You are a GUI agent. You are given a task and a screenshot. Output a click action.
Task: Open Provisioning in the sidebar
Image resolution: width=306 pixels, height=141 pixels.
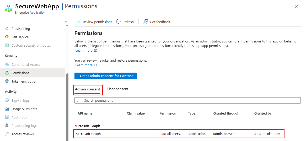pyautogui.click(x=20, y=29)
